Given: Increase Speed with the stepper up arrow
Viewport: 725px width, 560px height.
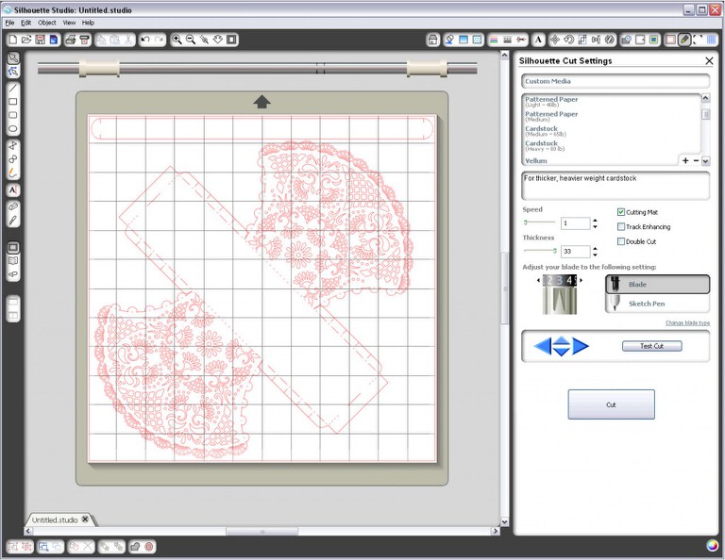Looking at the screenshot, I should pos(595,221).
